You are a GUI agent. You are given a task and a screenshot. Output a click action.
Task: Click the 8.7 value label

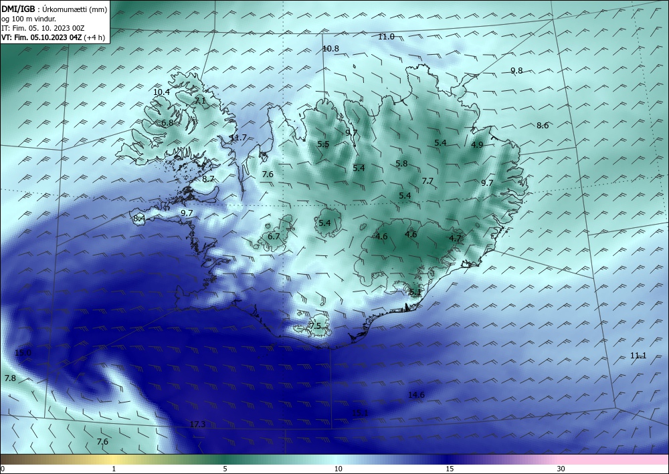[x=208, y=179]
